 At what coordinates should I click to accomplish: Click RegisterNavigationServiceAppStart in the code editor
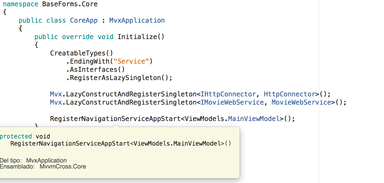tap(115, 119)
